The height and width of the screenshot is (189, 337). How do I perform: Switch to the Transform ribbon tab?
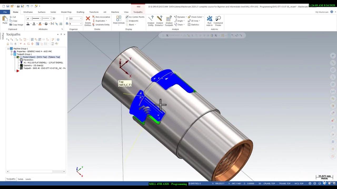pyautogui.click(x=94, y=12)
